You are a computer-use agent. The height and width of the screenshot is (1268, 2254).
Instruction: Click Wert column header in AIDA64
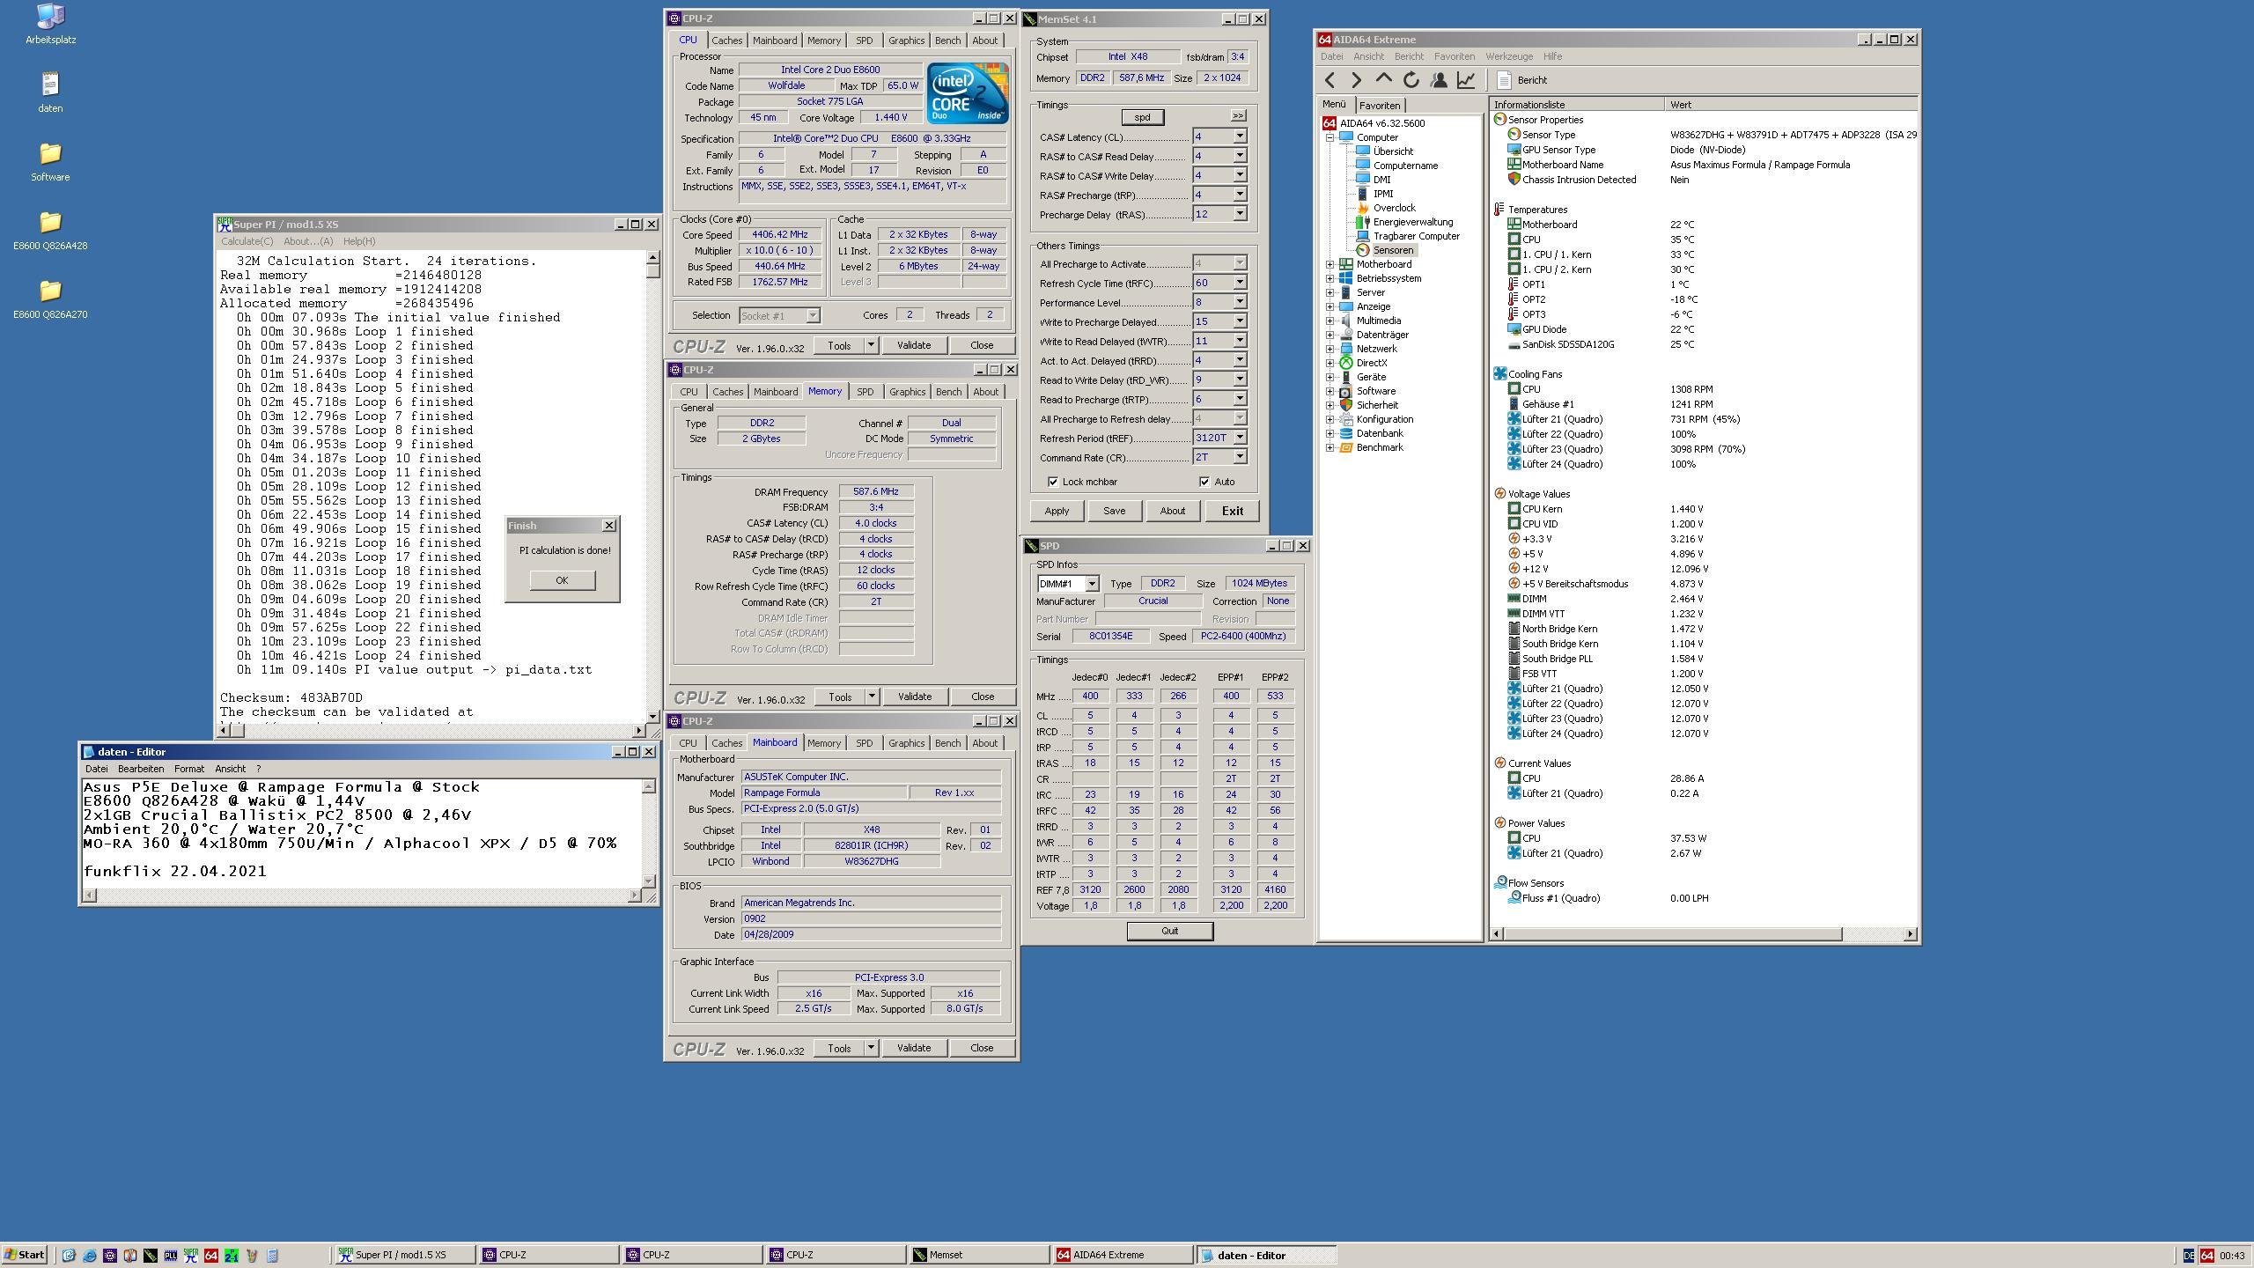(x=1791, y=105)
